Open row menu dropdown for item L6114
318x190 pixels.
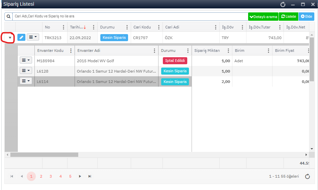click(26, 81)
